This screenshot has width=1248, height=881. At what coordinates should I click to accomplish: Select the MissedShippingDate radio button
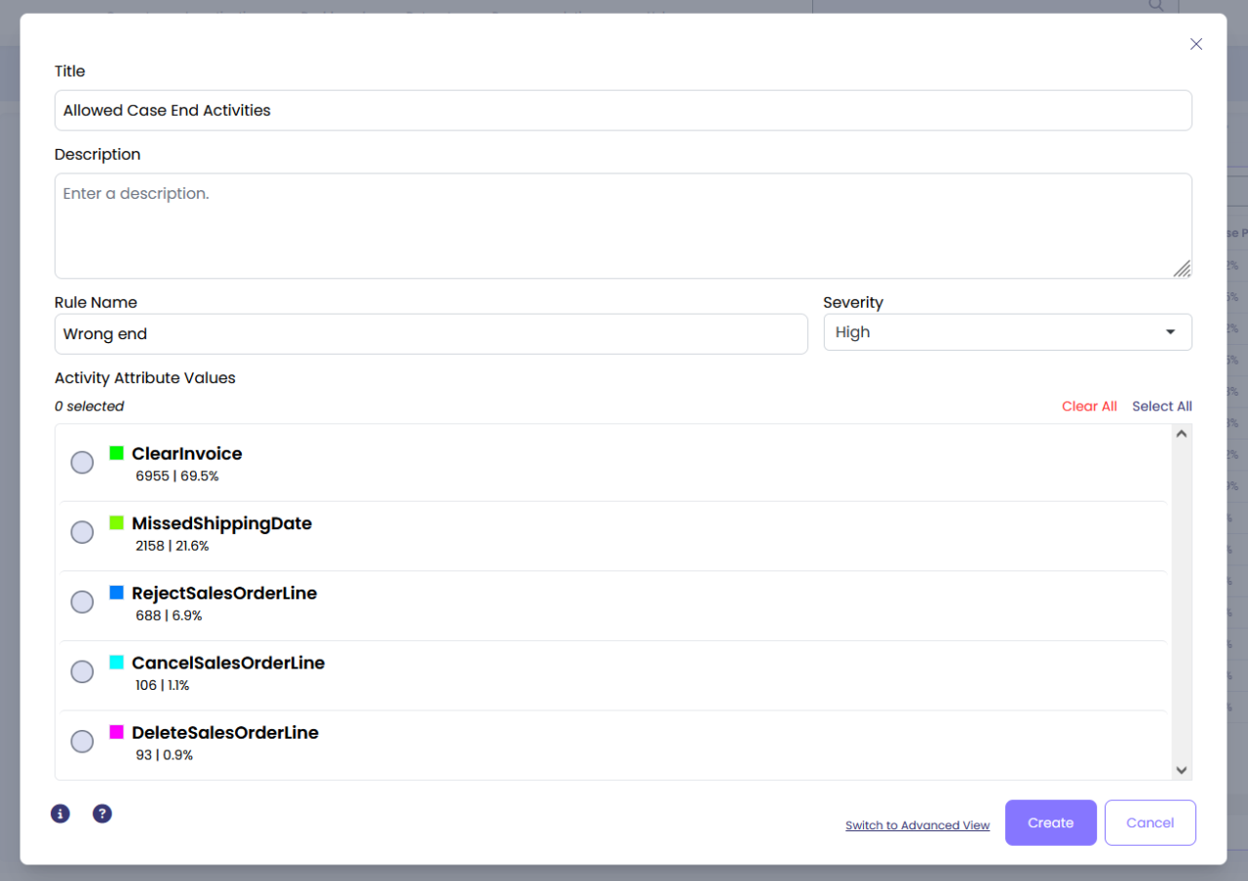[83, 532]
